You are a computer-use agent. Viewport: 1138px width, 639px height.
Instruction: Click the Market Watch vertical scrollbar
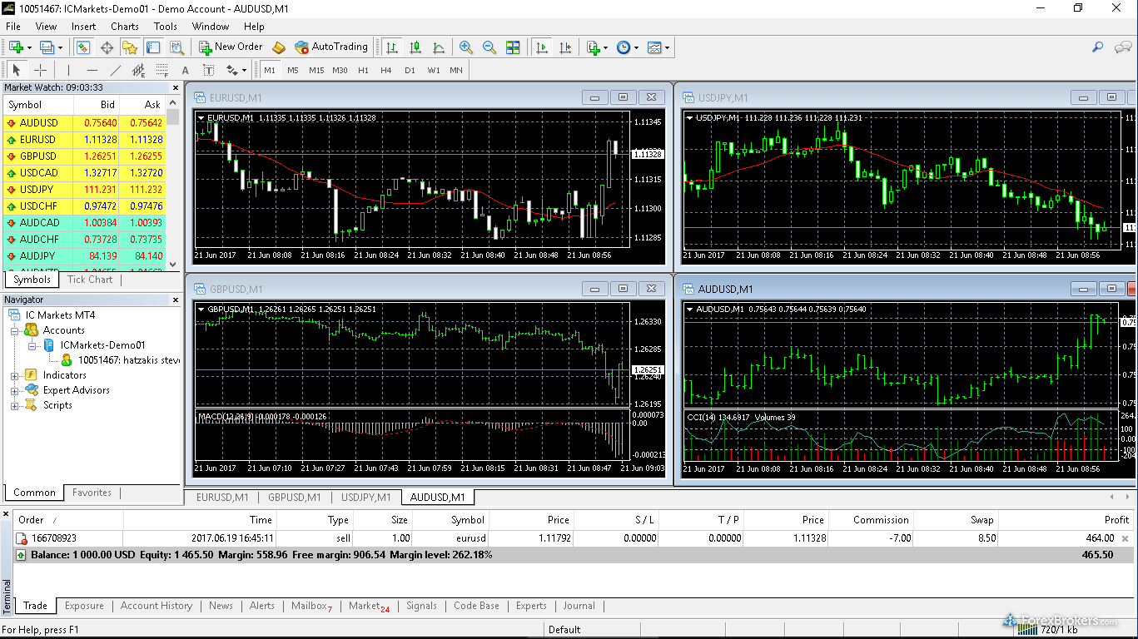(x=173, y=184)
